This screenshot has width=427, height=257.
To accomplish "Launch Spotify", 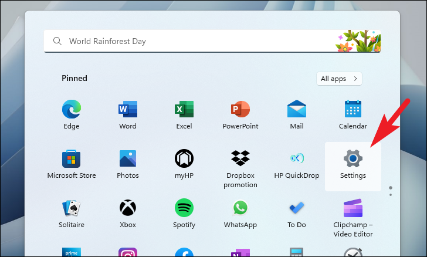I will [184, 214].
